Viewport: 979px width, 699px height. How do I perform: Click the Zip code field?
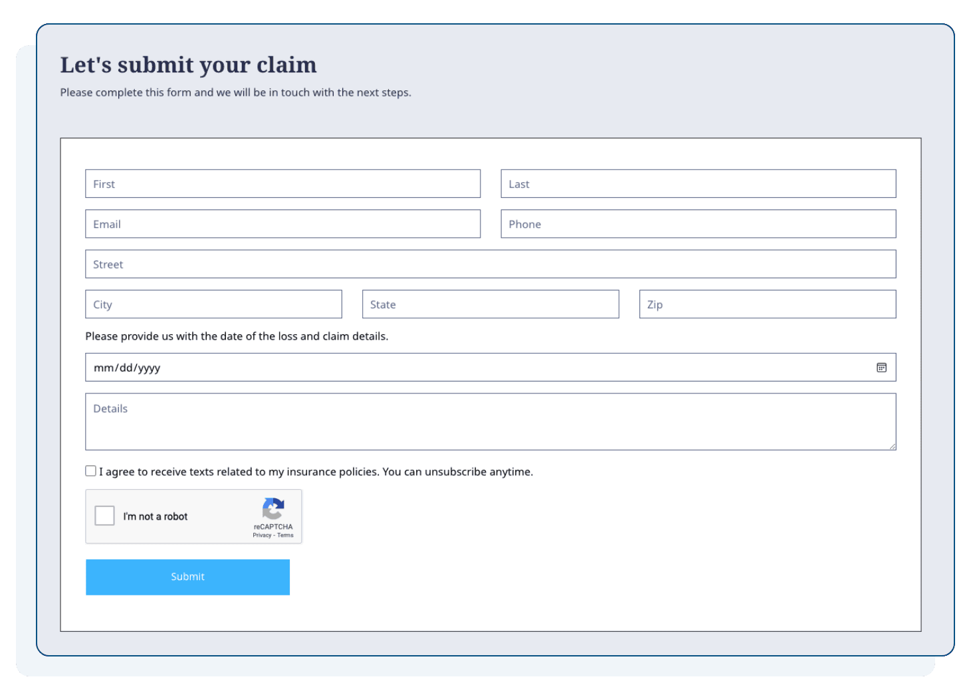(767, 304)
